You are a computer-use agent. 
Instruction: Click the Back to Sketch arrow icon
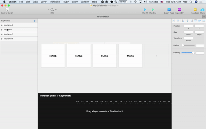point(7,10)
